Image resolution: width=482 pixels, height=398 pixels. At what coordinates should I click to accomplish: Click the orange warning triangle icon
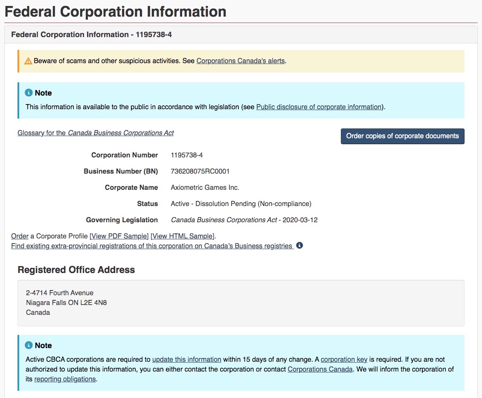click(28, 61)
